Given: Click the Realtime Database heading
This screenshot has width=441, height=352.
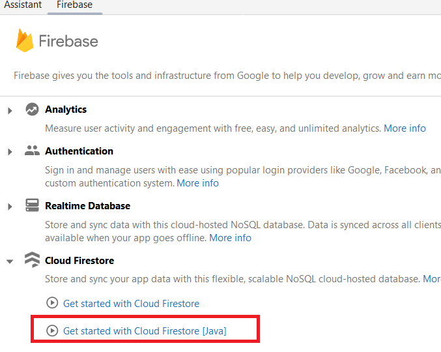Looking at the screenshot, I should click(x=87, y=206).
